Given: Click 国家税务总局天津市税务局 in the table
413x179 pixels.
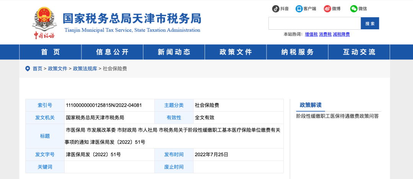Looking at the screenshot, I should pyautogui.click(x=95, y=118).
